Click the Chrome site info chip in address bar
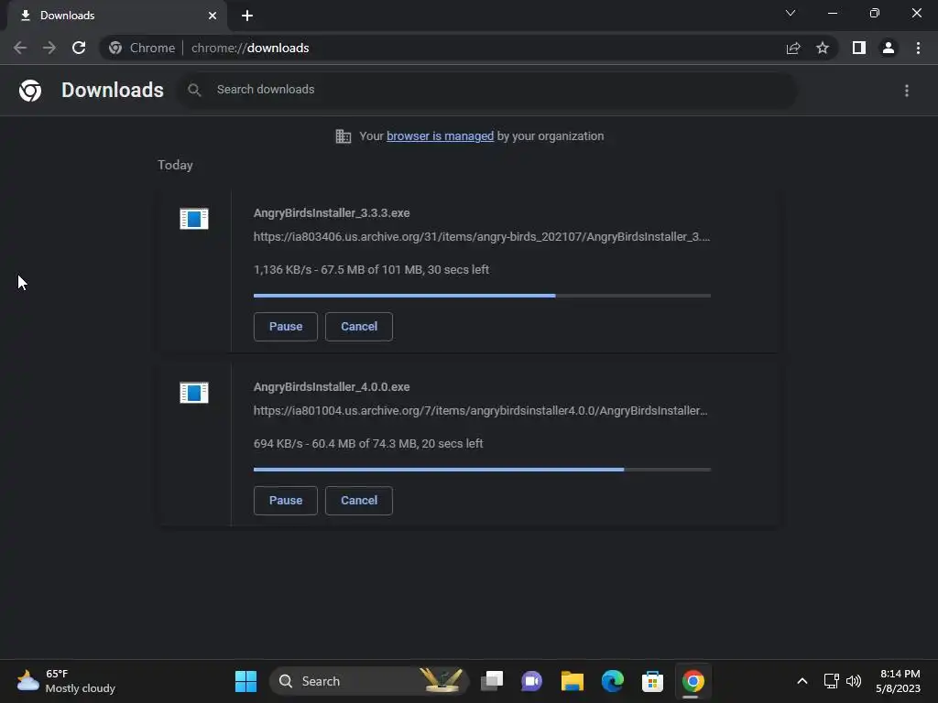Viewport: 938px width, 703px height. [142, 48]
